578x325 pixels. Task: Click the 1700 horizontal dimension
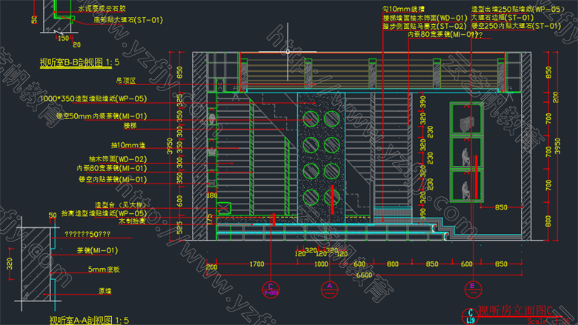tap(257, 264)
